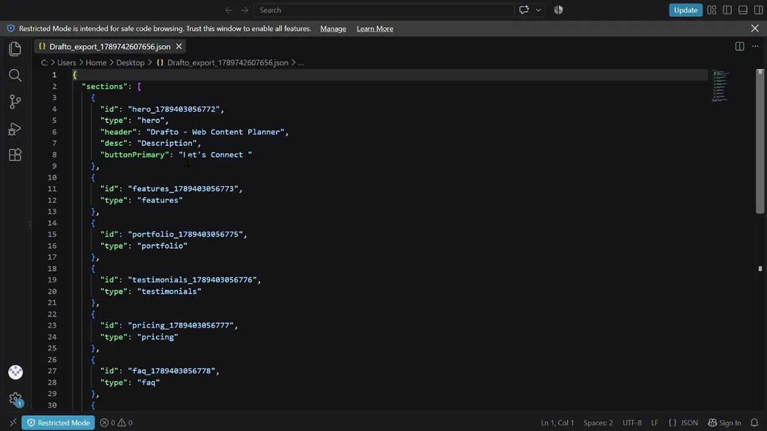This screenshot has width=767, height=431.
Task: Change the UTF-8 encoding
Action: tap(632, 423)
